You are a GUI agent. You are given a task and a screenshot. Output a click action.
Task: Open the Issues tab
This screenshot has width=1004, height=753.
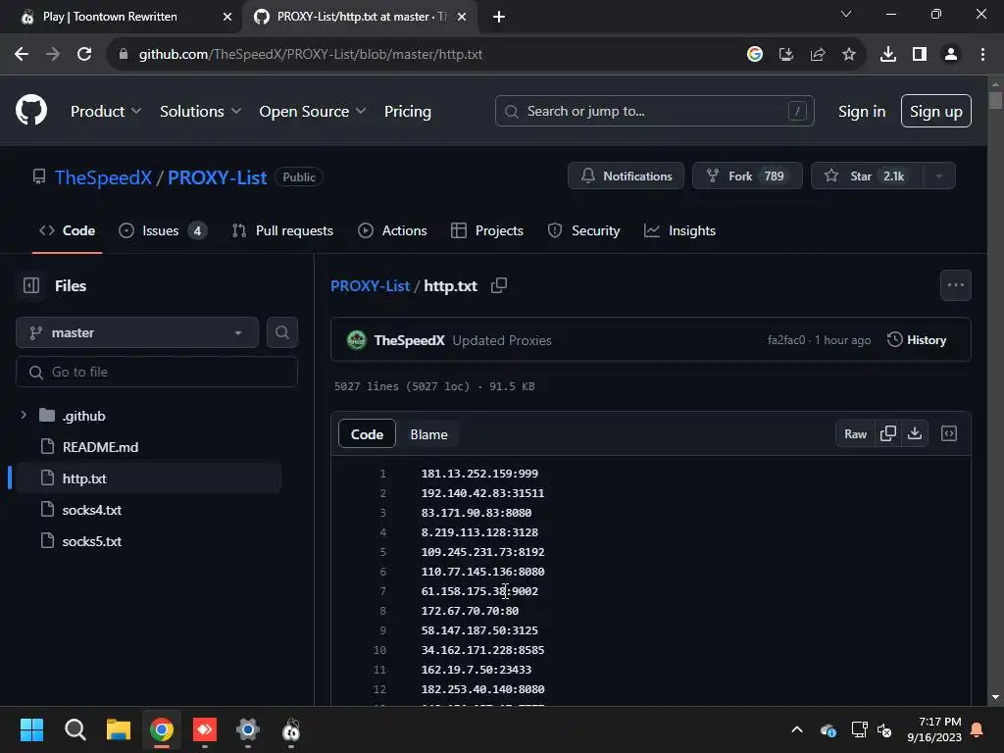163,230
